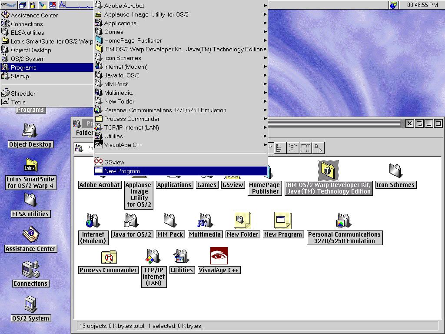Select New Program template icon in window
The image size is (445, 334).
(x=282, y=220)
